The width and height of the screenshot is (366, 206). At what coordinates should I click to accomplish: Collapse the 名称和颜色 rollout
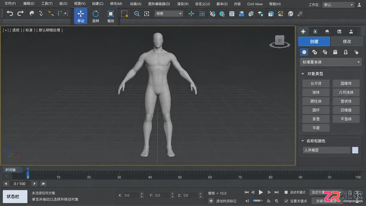point(303,141)
